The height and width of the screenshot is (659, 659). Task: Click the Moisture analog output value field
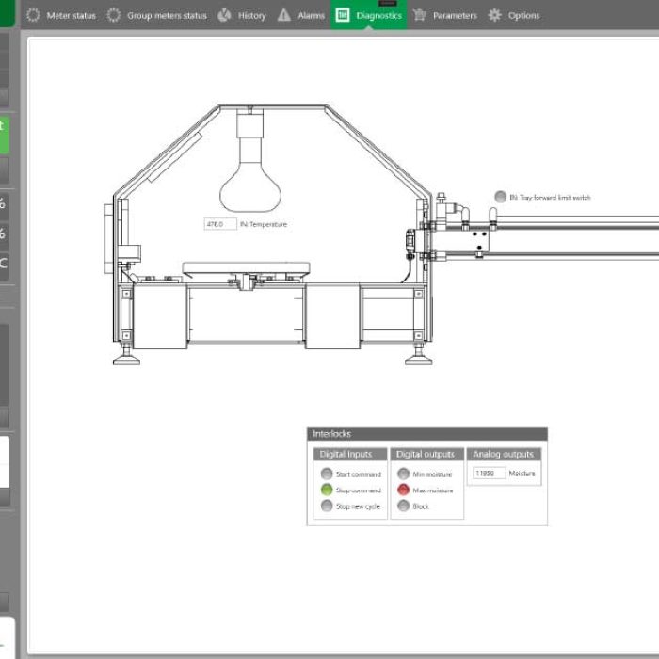tap(489, 474)
